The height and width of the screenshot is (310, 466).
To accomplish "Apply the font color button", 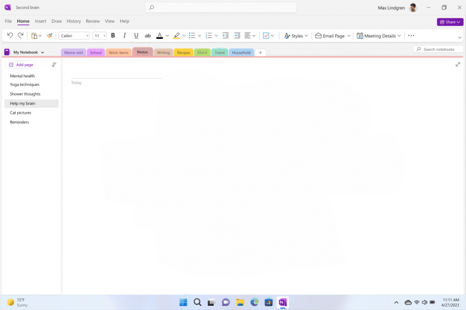I will click(160, 35).
